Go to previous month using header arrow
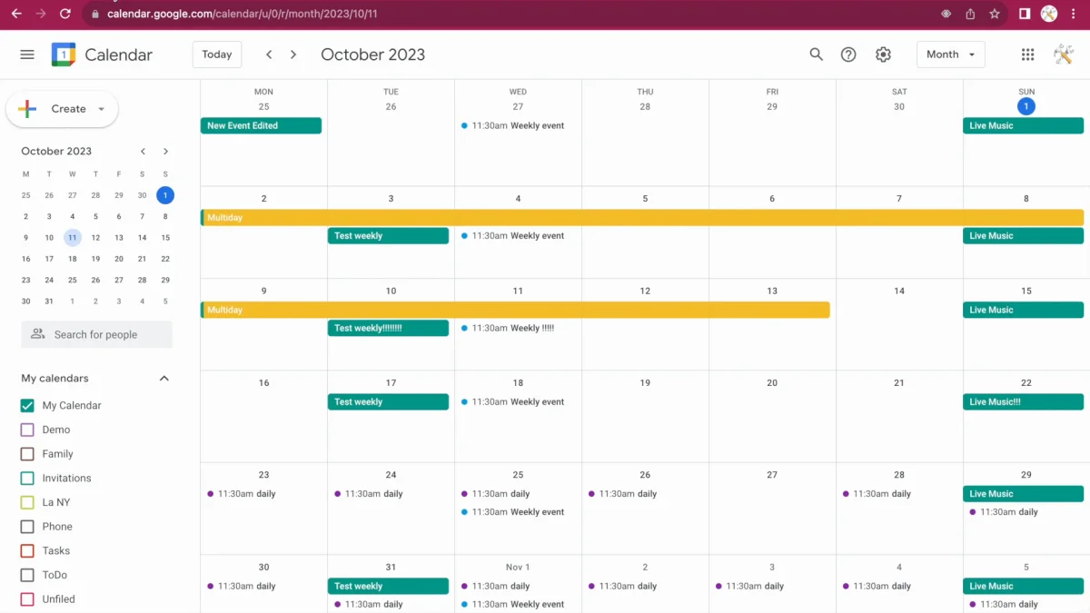The height and width of the screenshot is (613, 1090). point(269,54)
